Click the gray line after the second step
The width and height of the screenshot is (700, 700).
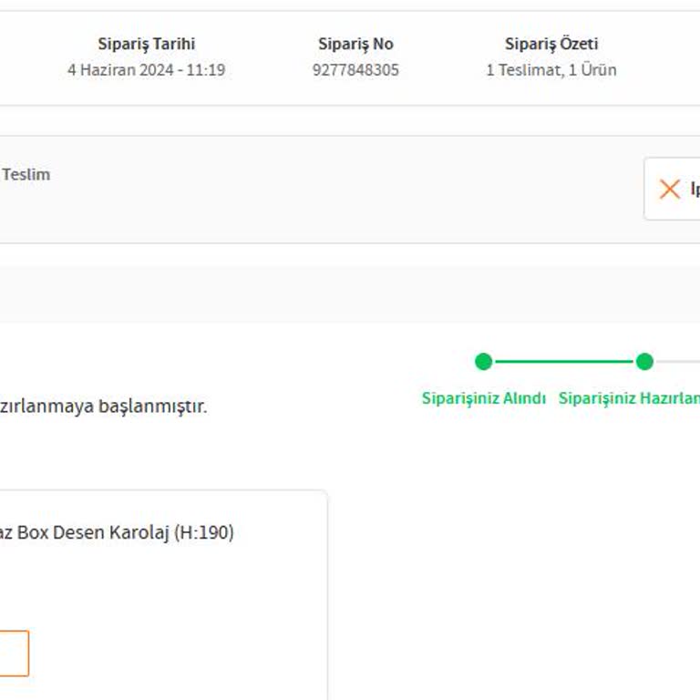coord(678,362)
